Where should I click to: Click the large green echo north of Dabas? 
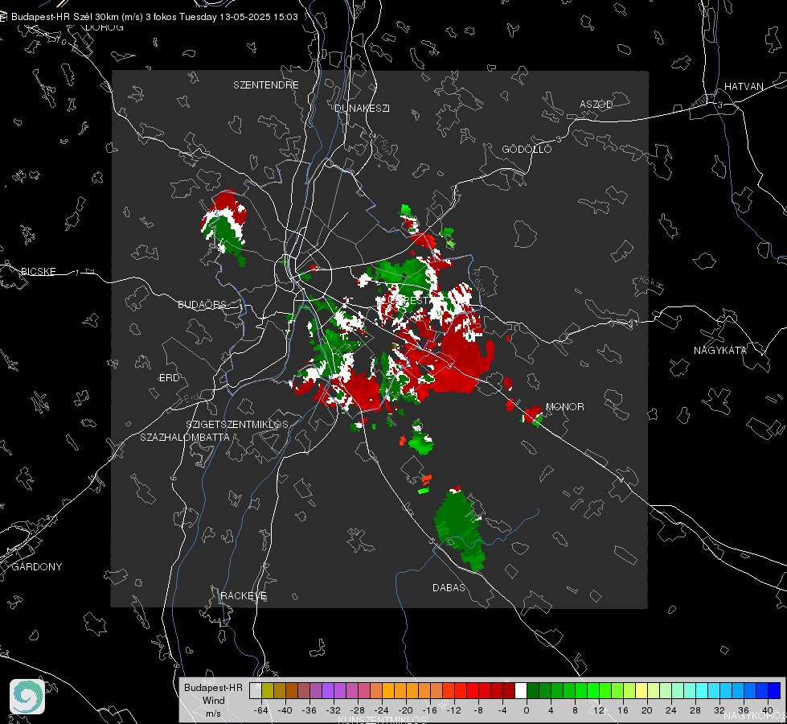[x=460, y=529]
